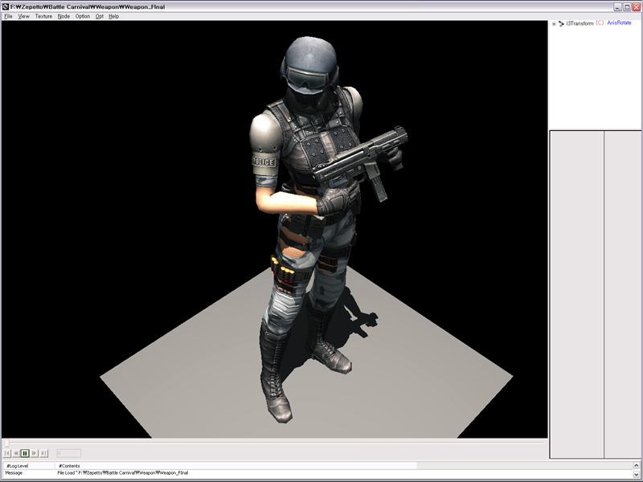Screen dimensions: 643x482
Task: Open the Help menu
Action: pos(114,16)
